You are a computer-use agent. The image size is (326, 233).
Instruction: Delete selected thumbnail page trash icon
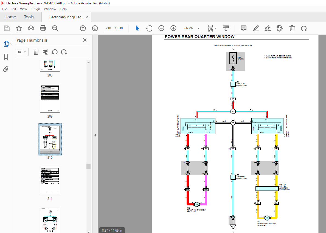pyautogui.click(x=36, y=52)
